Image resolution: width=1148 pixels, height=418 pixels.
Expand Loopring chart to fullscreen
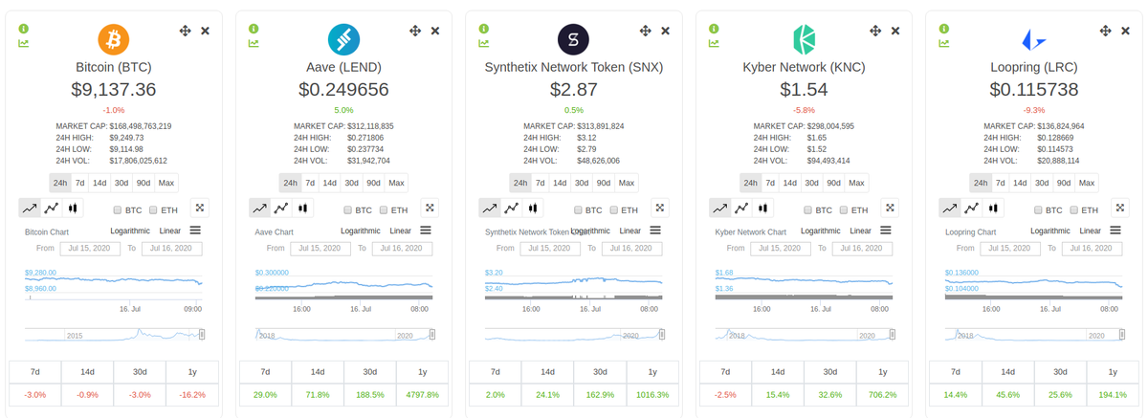1120,208
